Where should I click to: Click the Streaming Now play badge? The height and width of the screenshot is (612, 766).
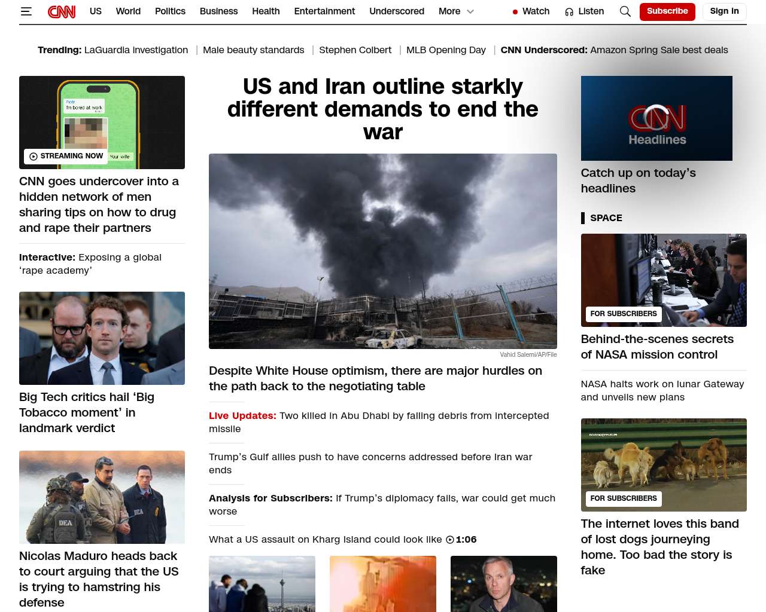66,156
